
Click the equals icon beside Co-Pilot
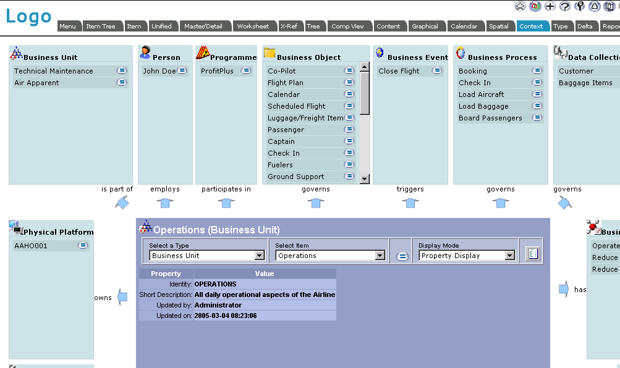click(x=349, y=71)
